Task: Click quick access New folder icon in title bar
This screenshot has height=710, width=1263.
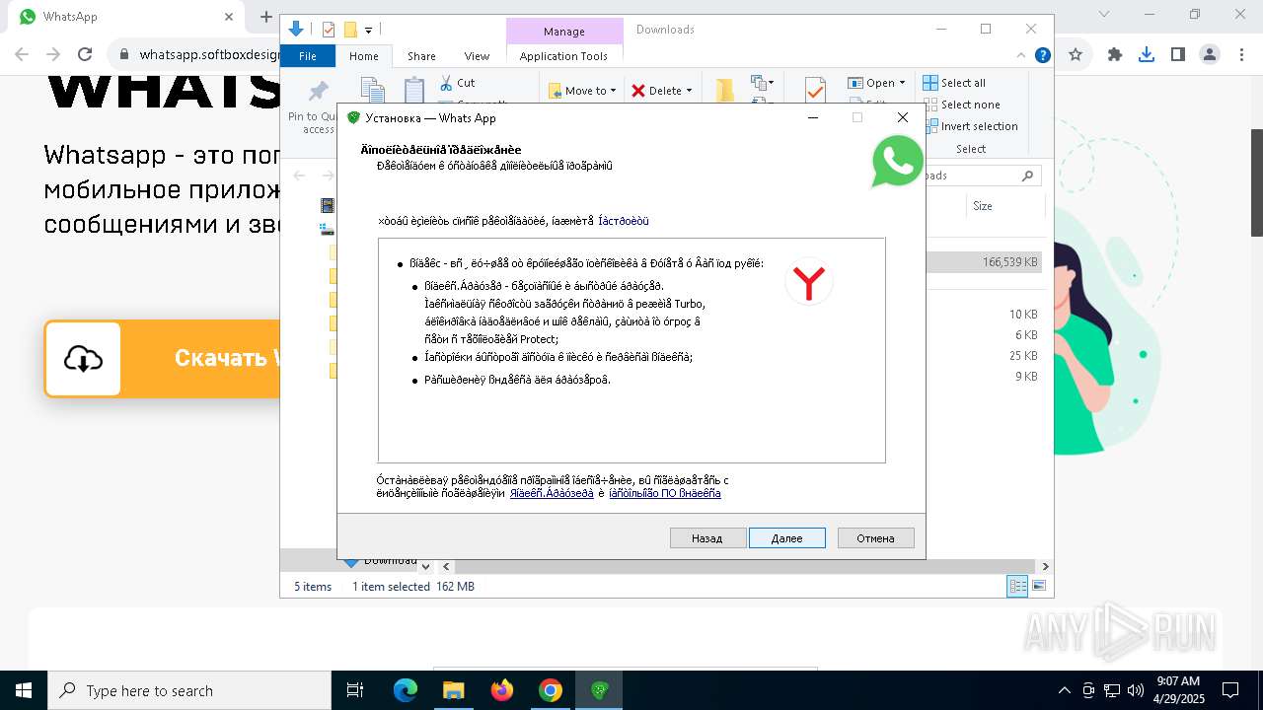Action: [x=350, y=30]
